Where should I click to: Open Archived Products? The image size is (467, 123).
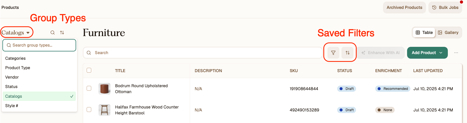pos(404,8)
